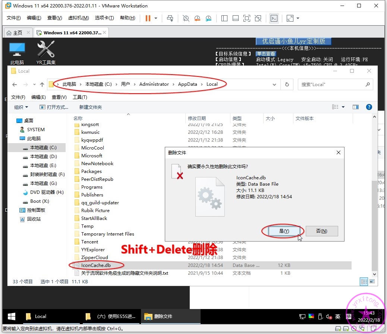Click the 新建文件夹 button

(90, 107)
